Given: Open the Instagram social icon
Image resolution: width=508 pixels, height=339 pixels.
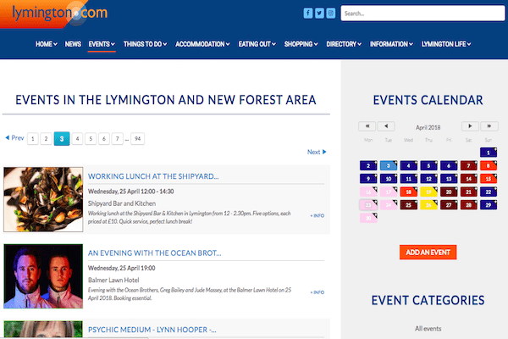Looking at the screenshot, I should pos(330,14).
